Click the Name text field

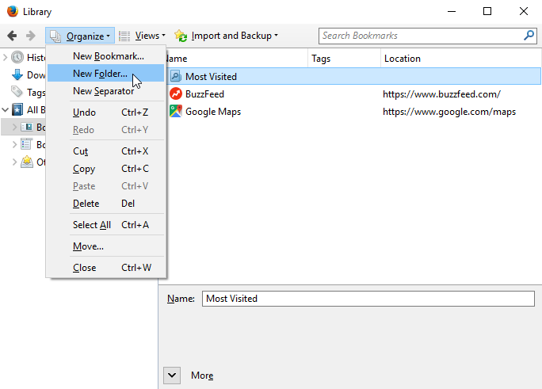point(368,299)
